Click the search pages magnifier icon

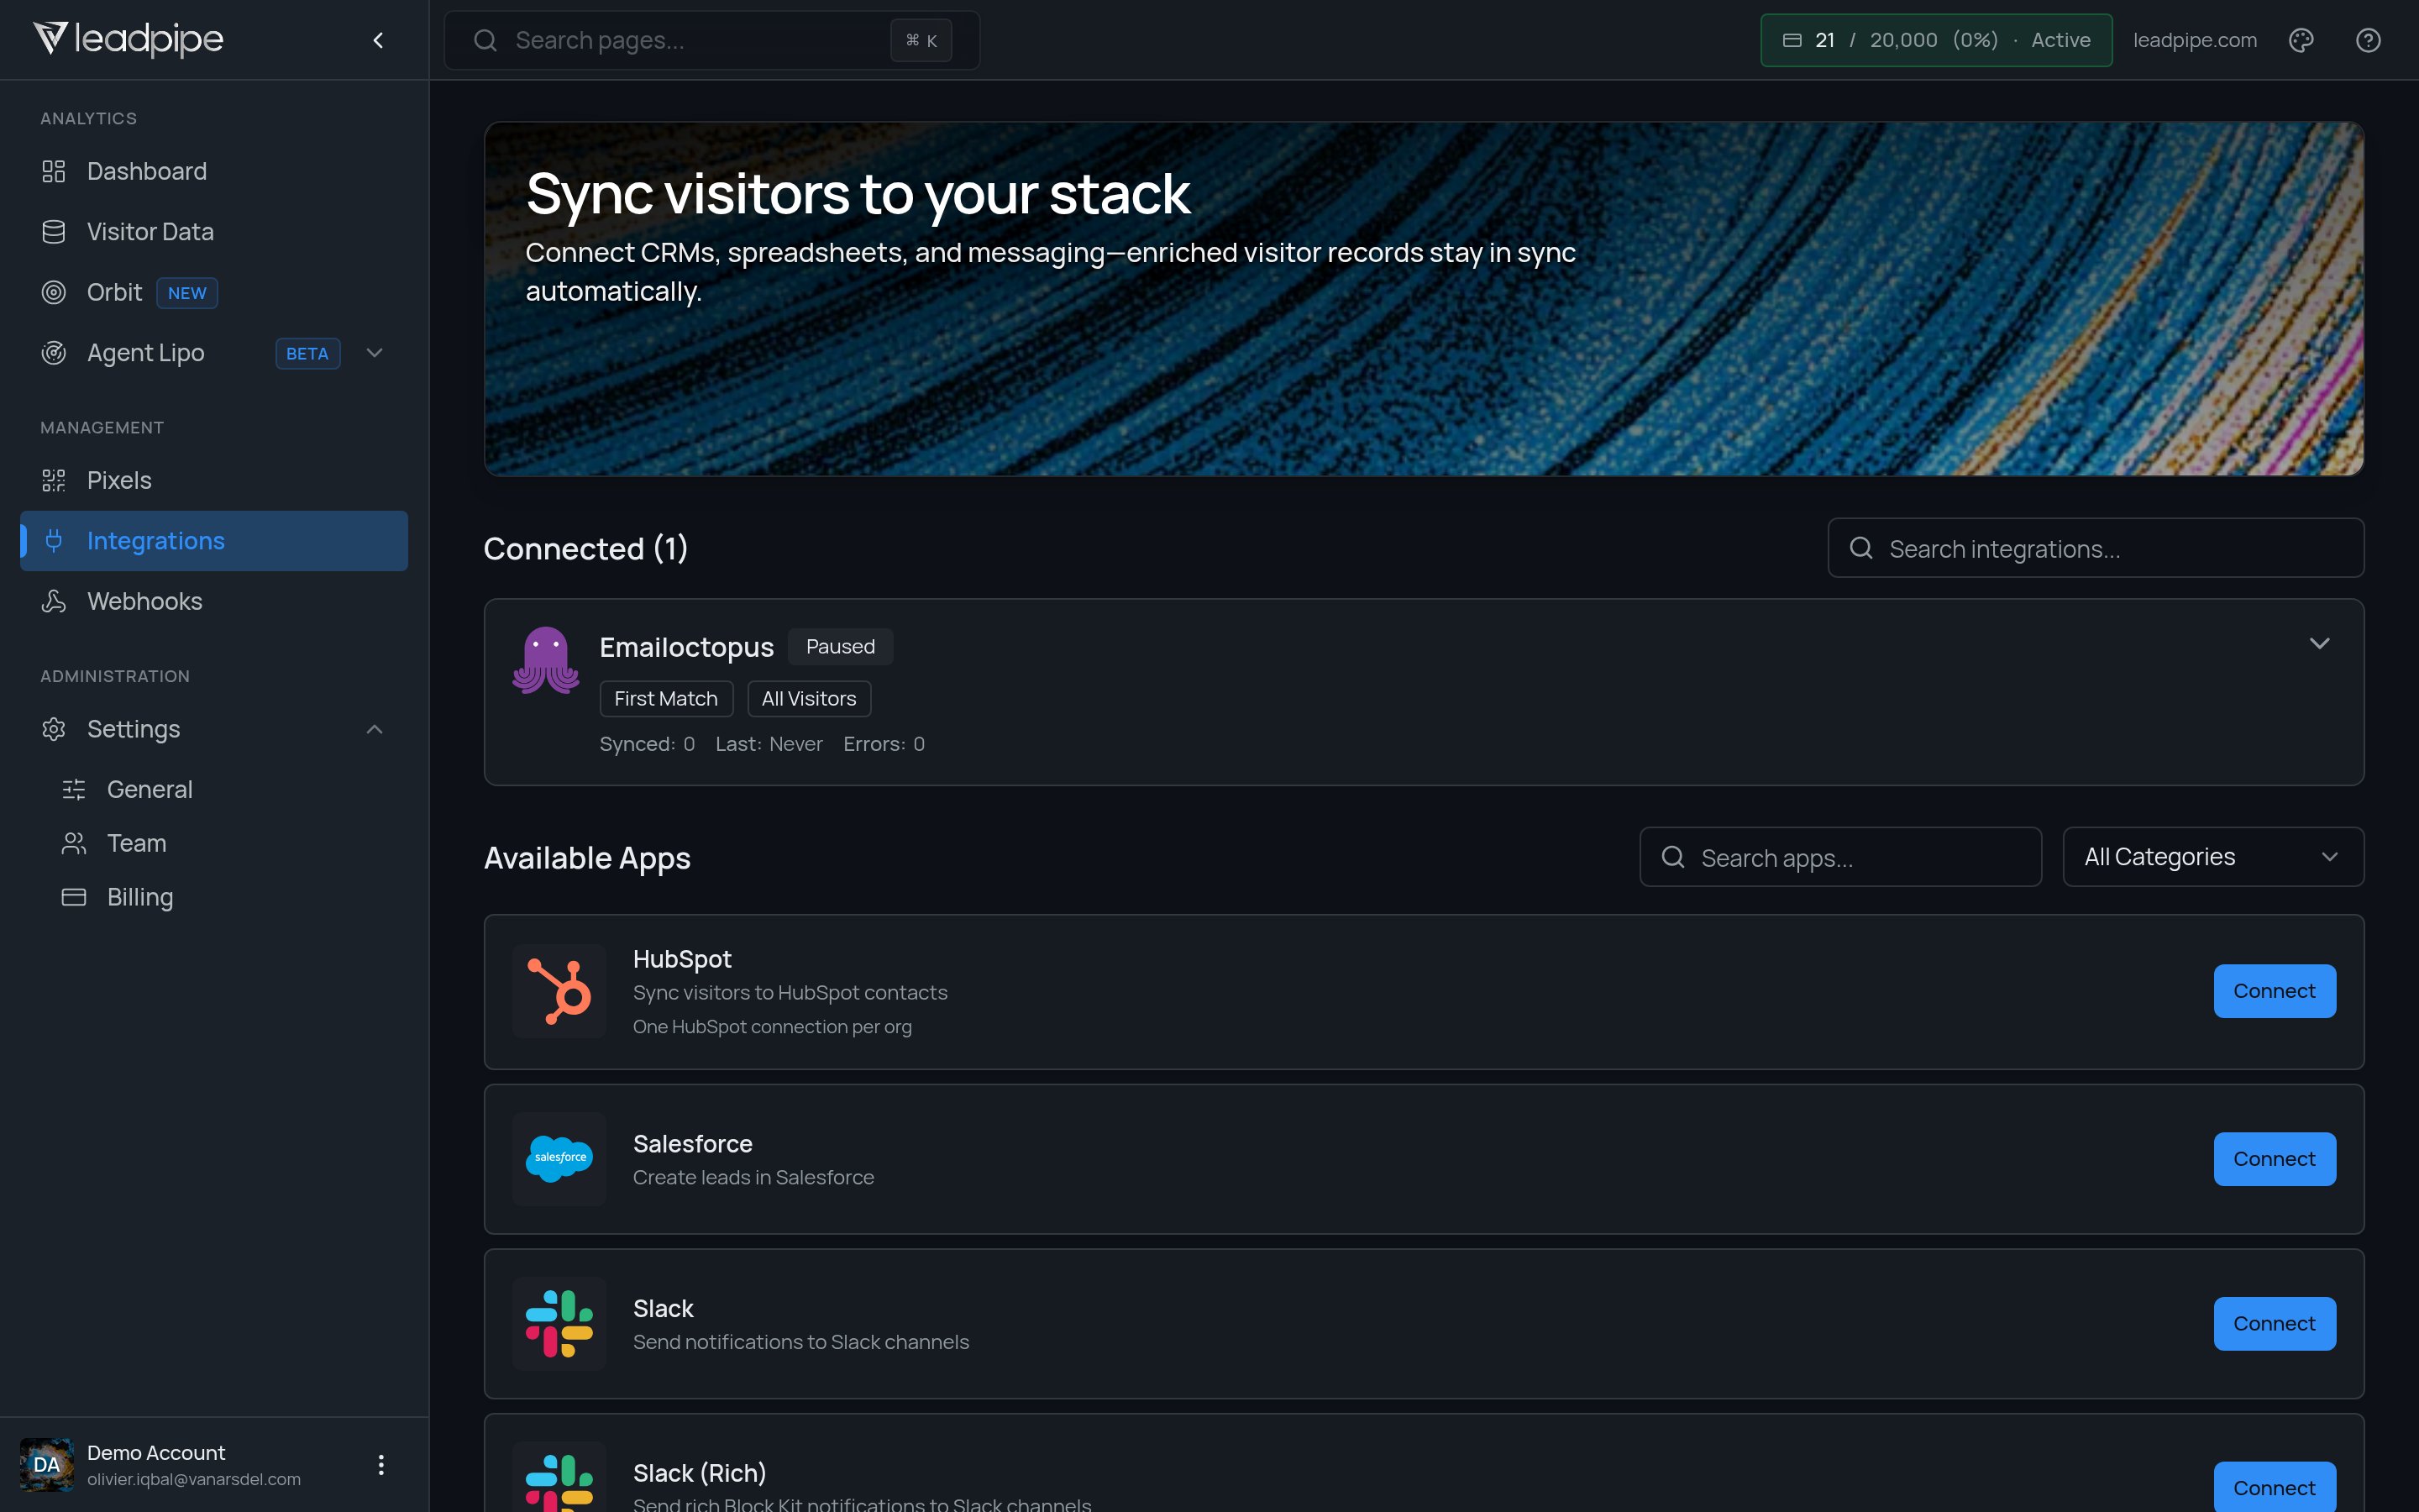[485, 40]
